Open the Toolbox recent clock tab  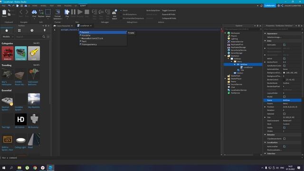[x=32, y=30]
